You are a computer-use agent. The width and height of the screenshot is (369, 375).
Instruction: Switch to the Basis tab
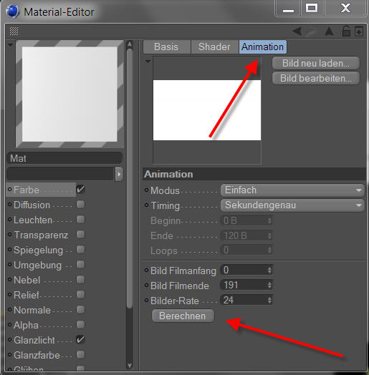[167, 47]
